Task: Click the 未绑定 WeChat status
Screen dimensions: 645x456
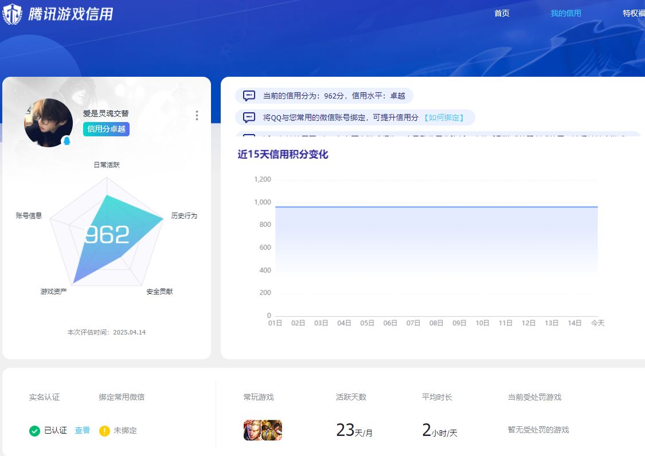Action: (x=125, y=430)
